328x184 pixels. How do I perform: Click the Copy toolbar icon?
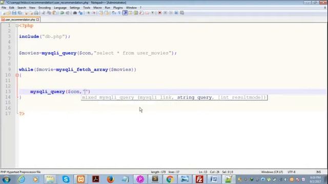pos(49,13)
